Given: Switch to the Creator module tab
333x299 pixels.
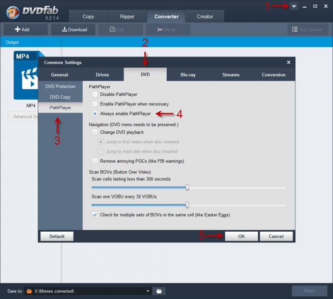Looking at the screenshot, I should 205,16.
